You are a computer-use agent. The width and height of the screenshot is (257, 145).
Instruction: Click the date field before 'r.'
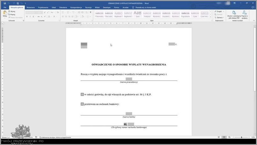[172, 44]
